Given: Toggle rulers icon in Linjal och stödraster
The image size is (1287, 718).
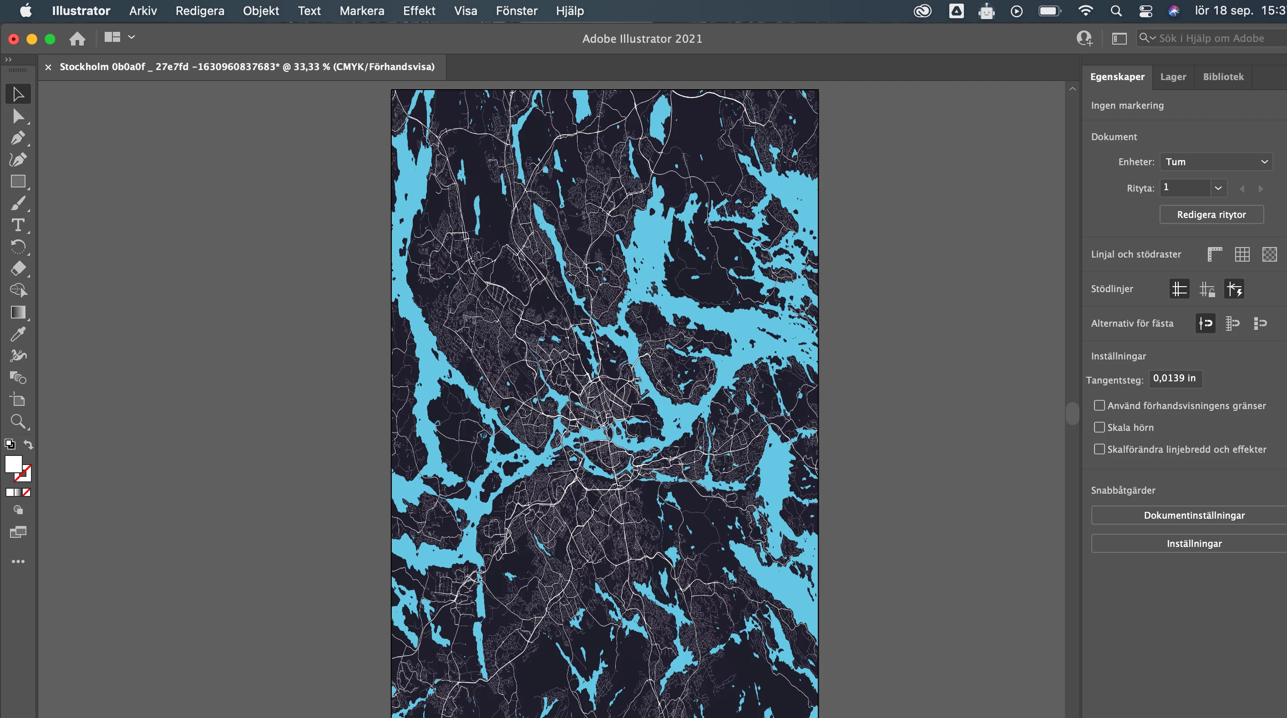Looking at the screenshot, I should (x=1215, y=254).
